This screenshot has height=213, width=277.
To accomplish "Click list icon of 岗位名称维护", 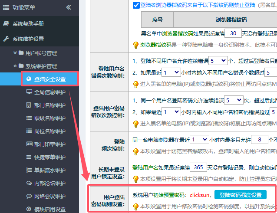I will pos(29,131).
